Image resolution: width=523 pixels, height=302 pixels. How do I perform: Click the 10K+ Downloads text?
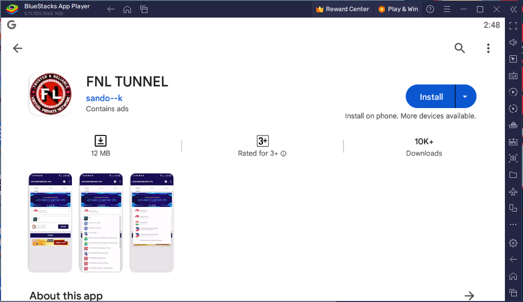424,147
